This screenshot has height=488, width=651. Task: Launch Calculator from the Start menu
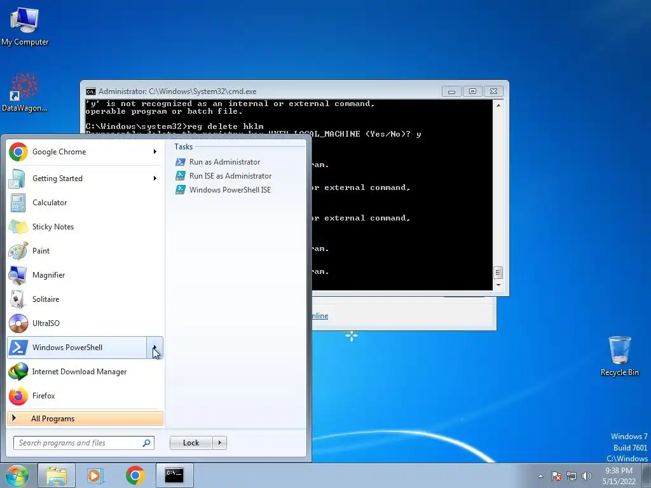(x=85, y=203)
